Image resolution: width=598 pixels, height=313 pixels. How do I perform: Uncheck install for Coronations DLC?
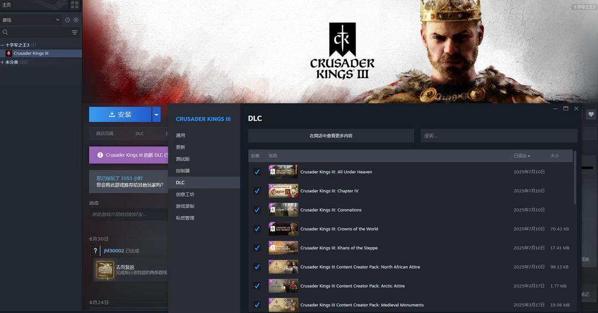click(x=257, y=210)
